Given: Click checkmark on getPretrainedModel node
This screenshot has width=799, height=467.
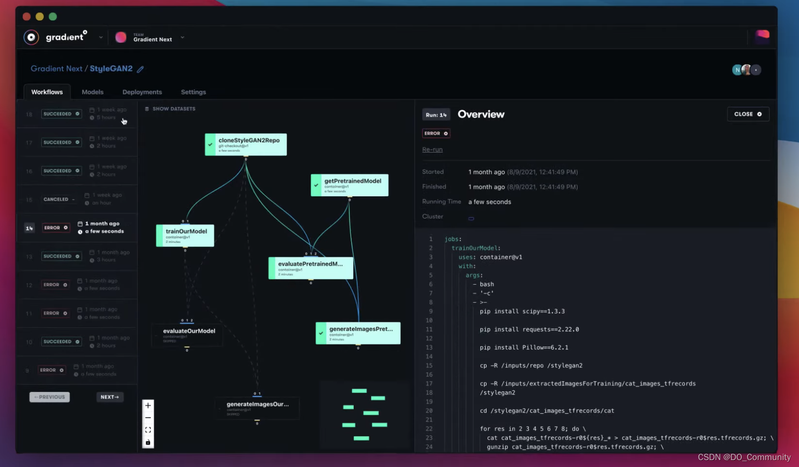Looking at the screenshot, I should tap(316, 185).
